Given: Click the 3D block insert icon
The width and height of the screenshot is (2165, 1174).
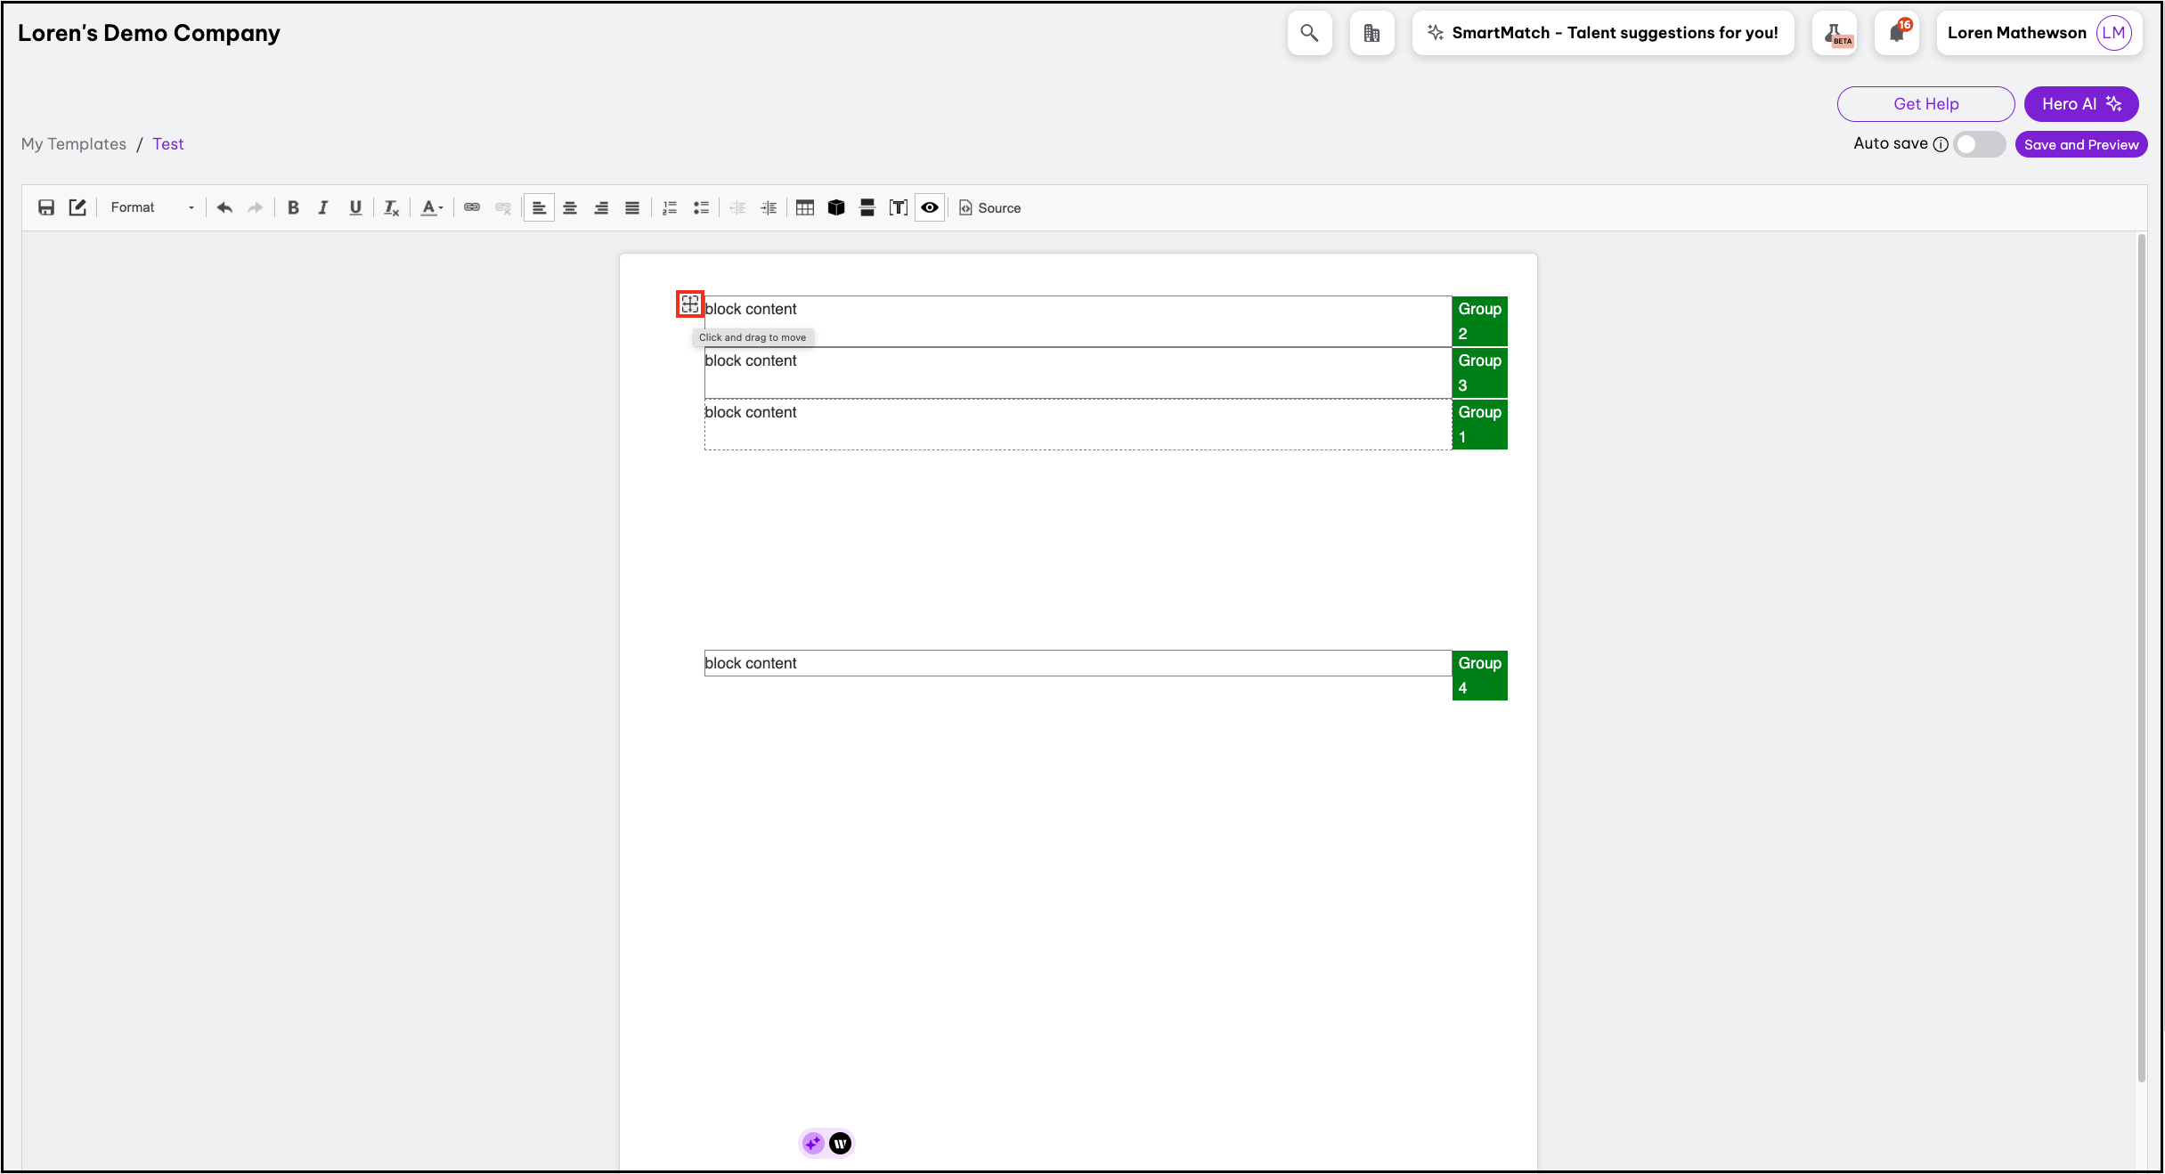Looking at the screenshot, I should [836, 207].
